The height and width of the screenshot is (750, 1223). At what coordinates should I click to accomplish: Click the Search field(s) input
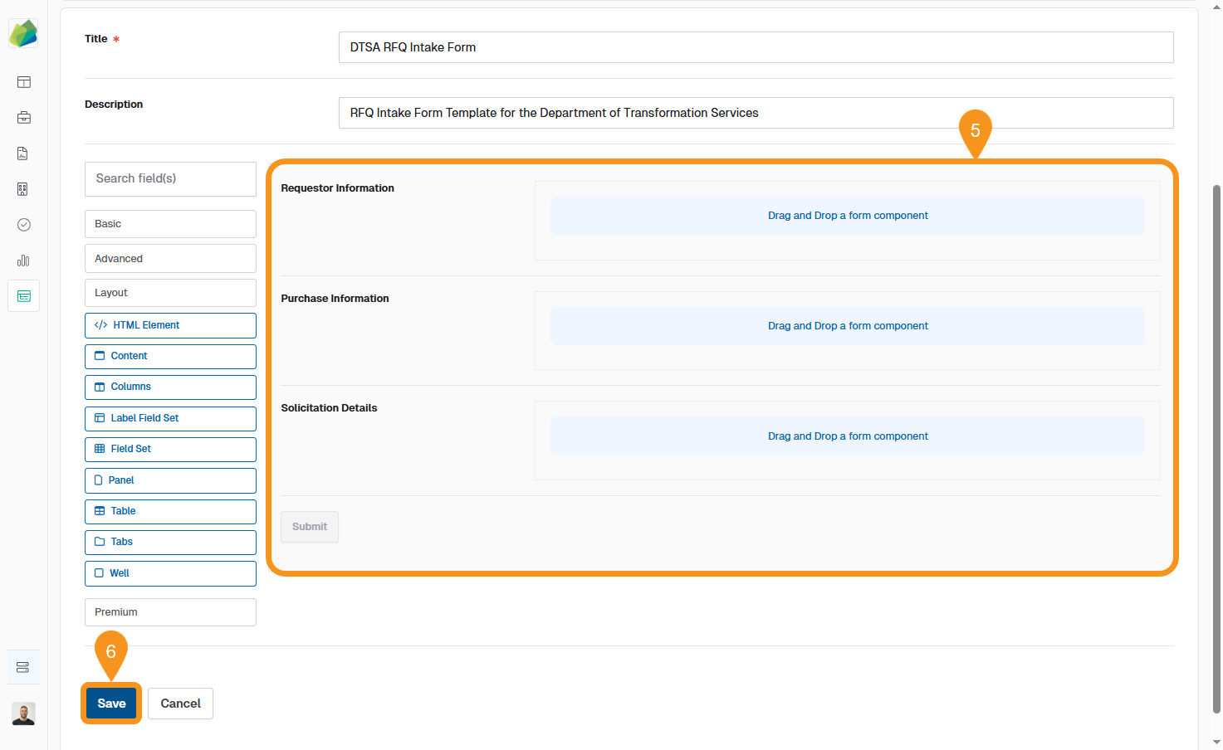(170, 178)
